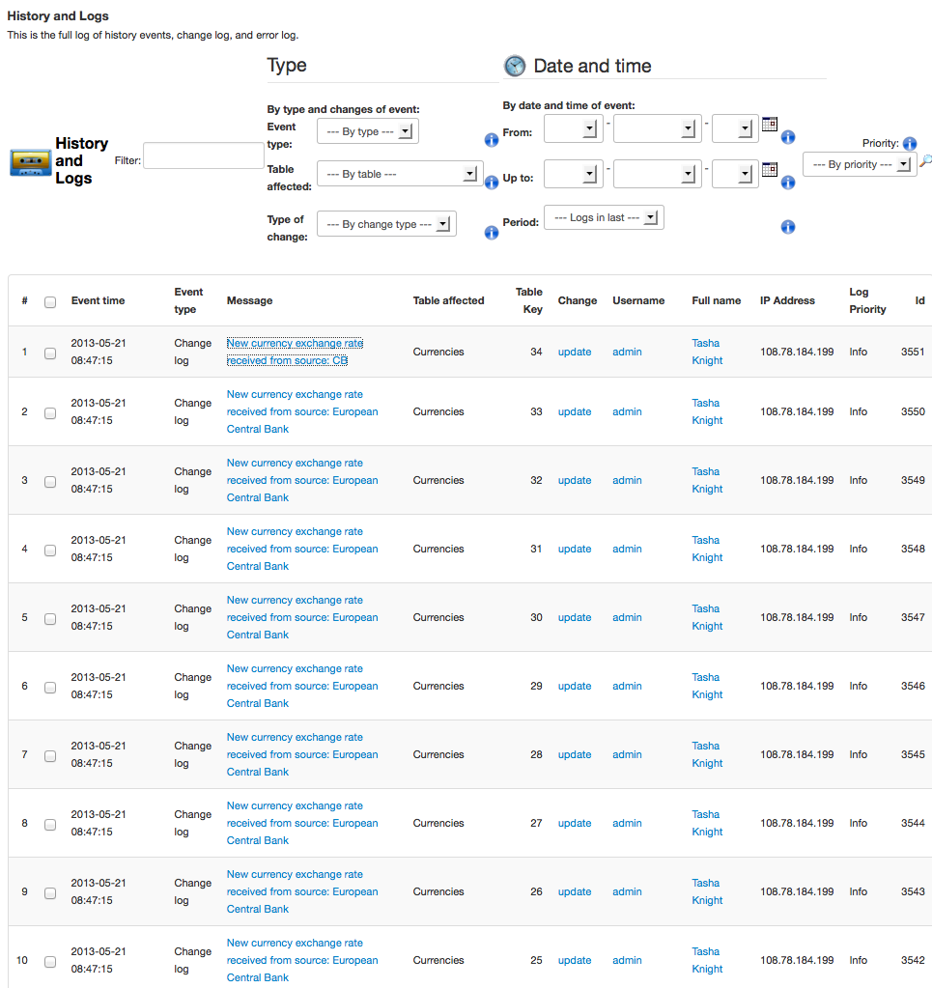Show info icon next to Priority label
Screen dimensions: 932x988
click(x=910, y=144)
